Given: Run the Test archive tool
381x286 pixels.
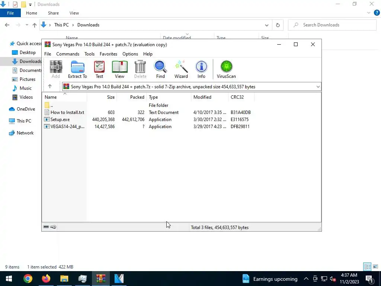Looking at the screenshot, I should (x=99, y=69).
